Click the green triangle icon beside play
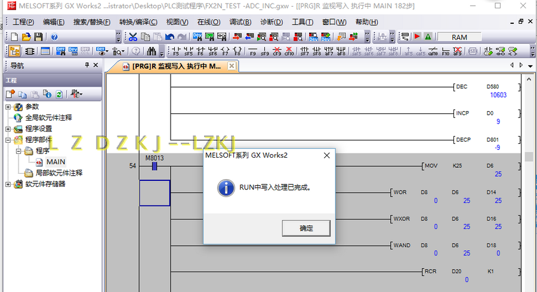 click(428, 36)
